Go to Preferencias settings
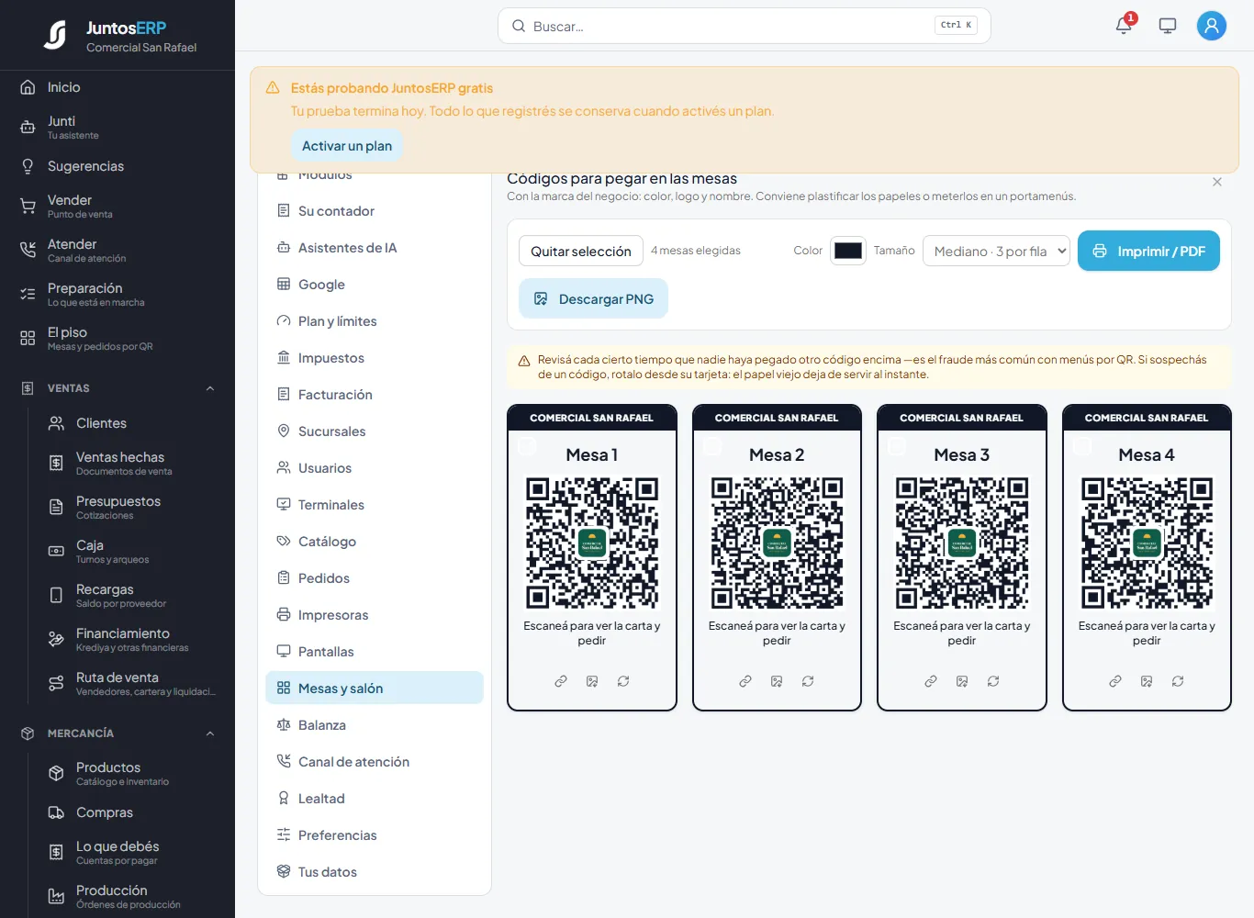Viewport: 1254px width, 918px height. coord(375,835)
